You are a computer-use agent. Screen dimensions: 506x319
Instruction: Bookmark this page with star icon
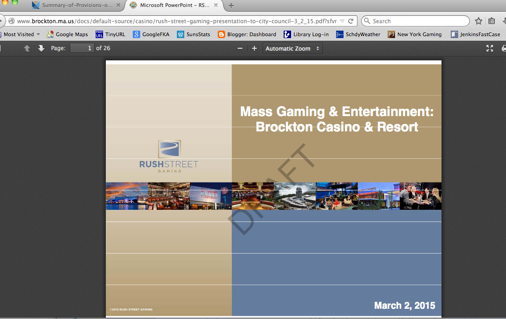coord(479,21)
